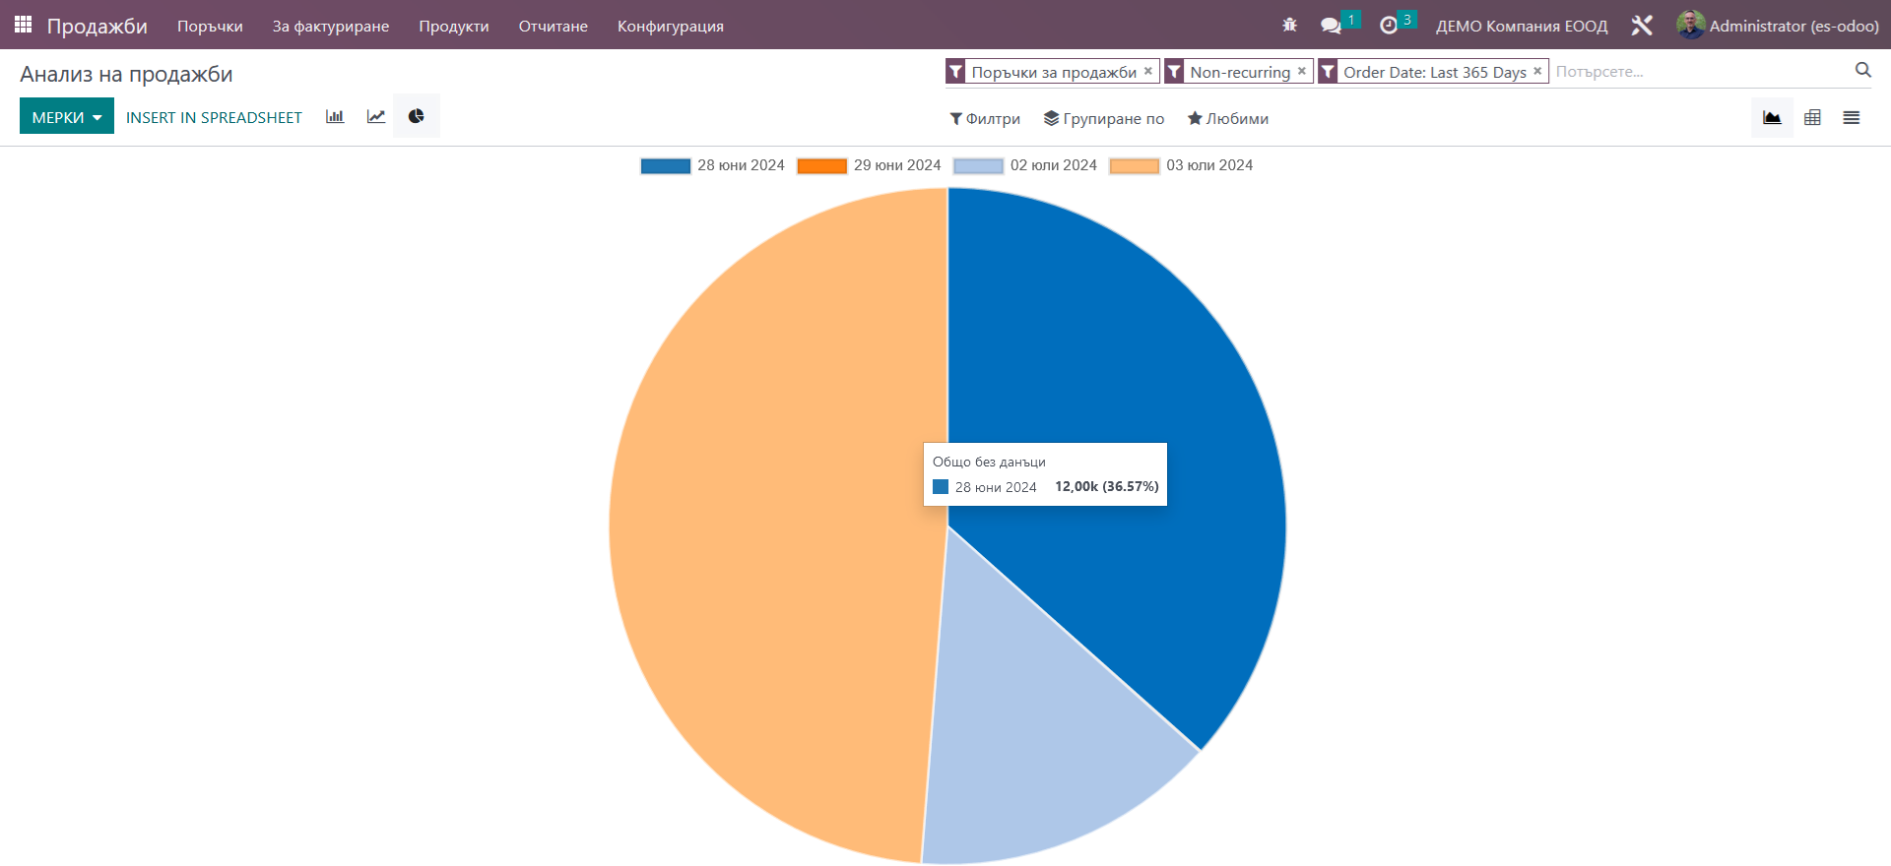Expand the МЕРКИ measures dropdown
The image size is (1891, 866).
(x=67, y=116)
